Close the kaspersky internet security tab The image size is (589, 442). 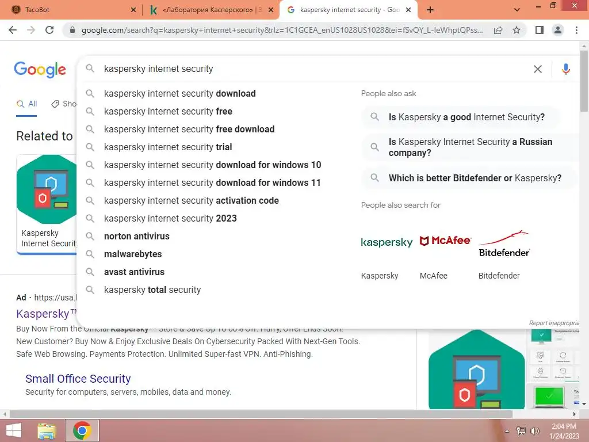[x=409, y=10]
